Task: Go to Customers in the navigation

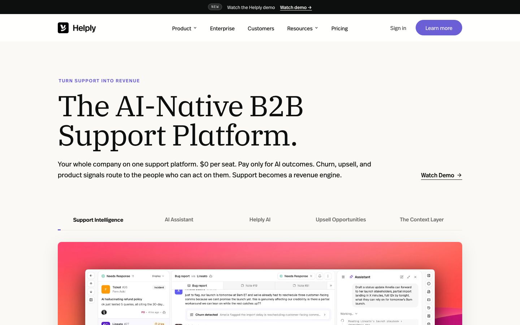Action: (x=261, y=28)
